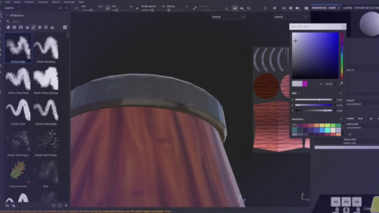Close the Properties - Paint tab
Viewport: 379px width, 213px height.
pyautogui.click(x=339, y=8)
